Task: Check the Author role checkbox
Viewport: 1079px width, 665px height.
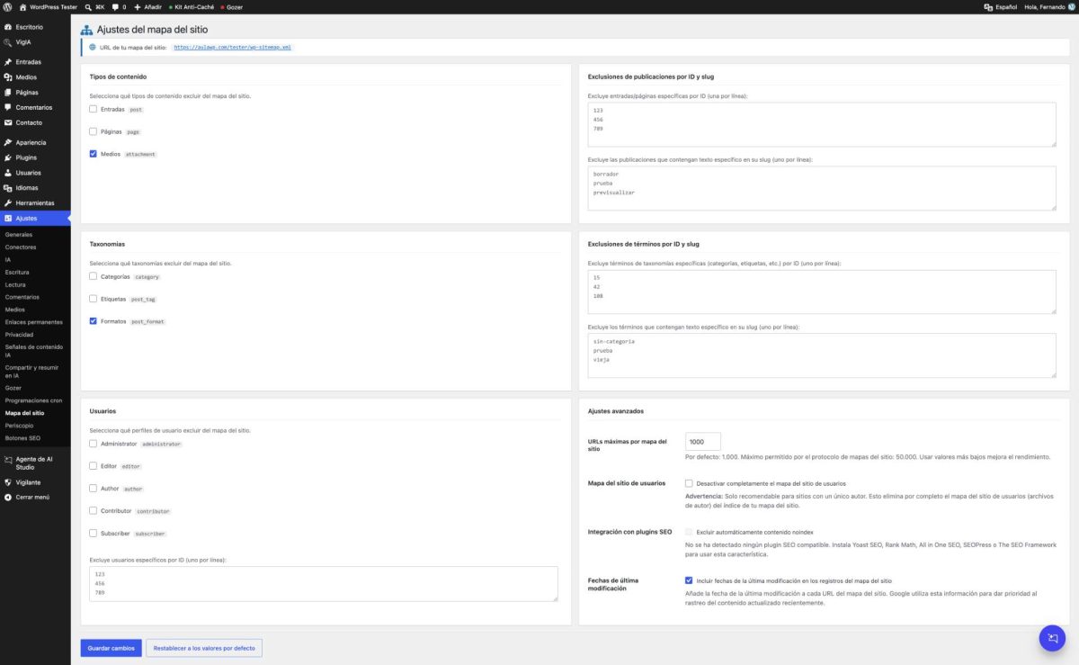Action: click(x=94, y=489)
